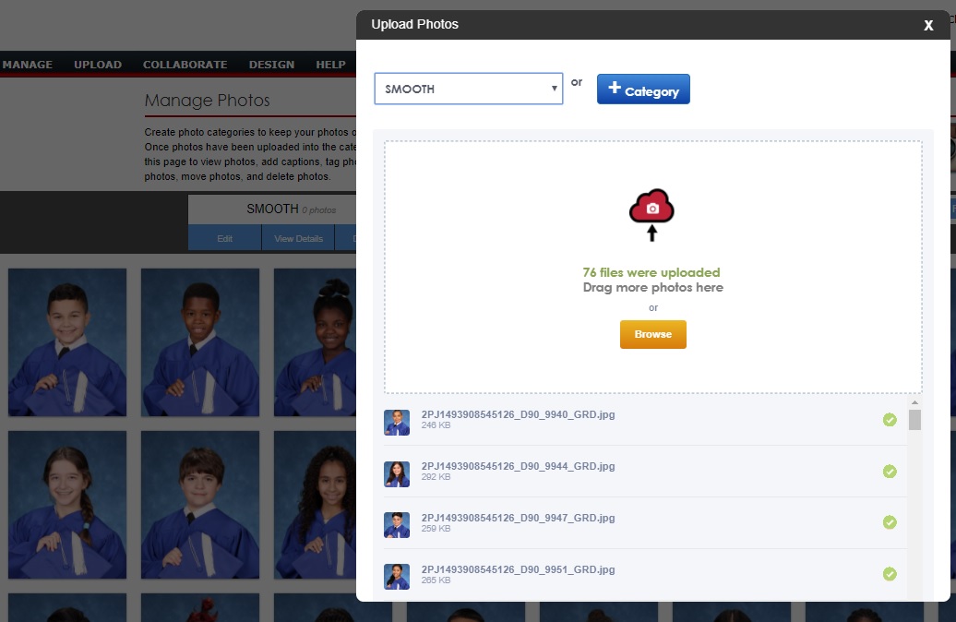The width and height of the screenshot is (956, 622).
Task: Open the thumbnail of file 9940_GRD.jpg
Action: click(396, 423)
